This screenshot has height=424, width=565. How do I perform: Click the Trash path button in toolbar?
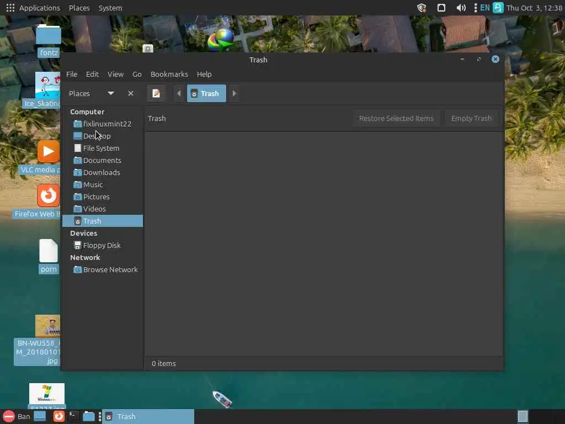pyautogui.click(x=206, y=93)
